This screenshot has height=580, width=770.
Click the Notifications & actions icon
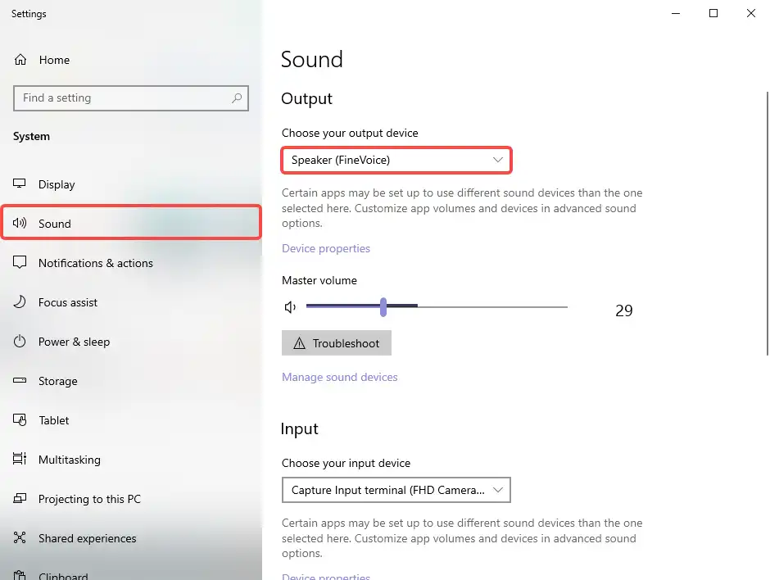tap(20, 262)
